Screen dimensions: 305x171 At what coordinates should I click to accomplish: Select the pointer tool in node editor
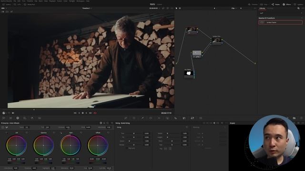(x=176, y=9)
